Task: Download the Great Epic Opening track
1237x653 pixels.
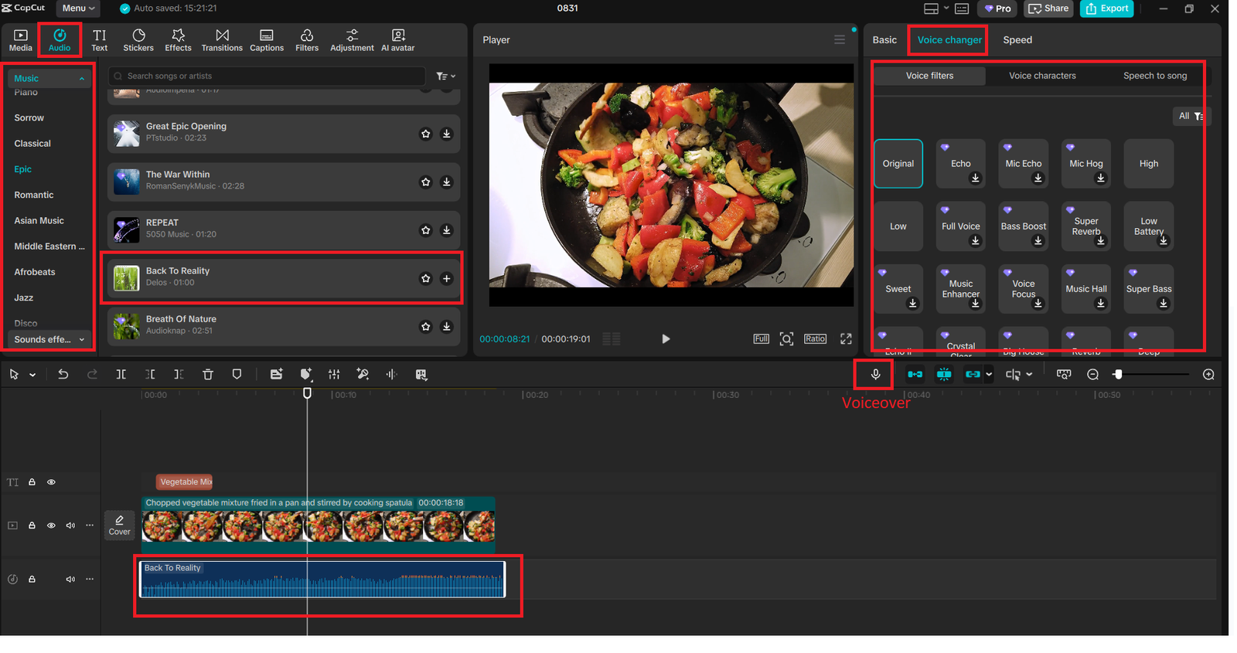Action: pos(446,134)
